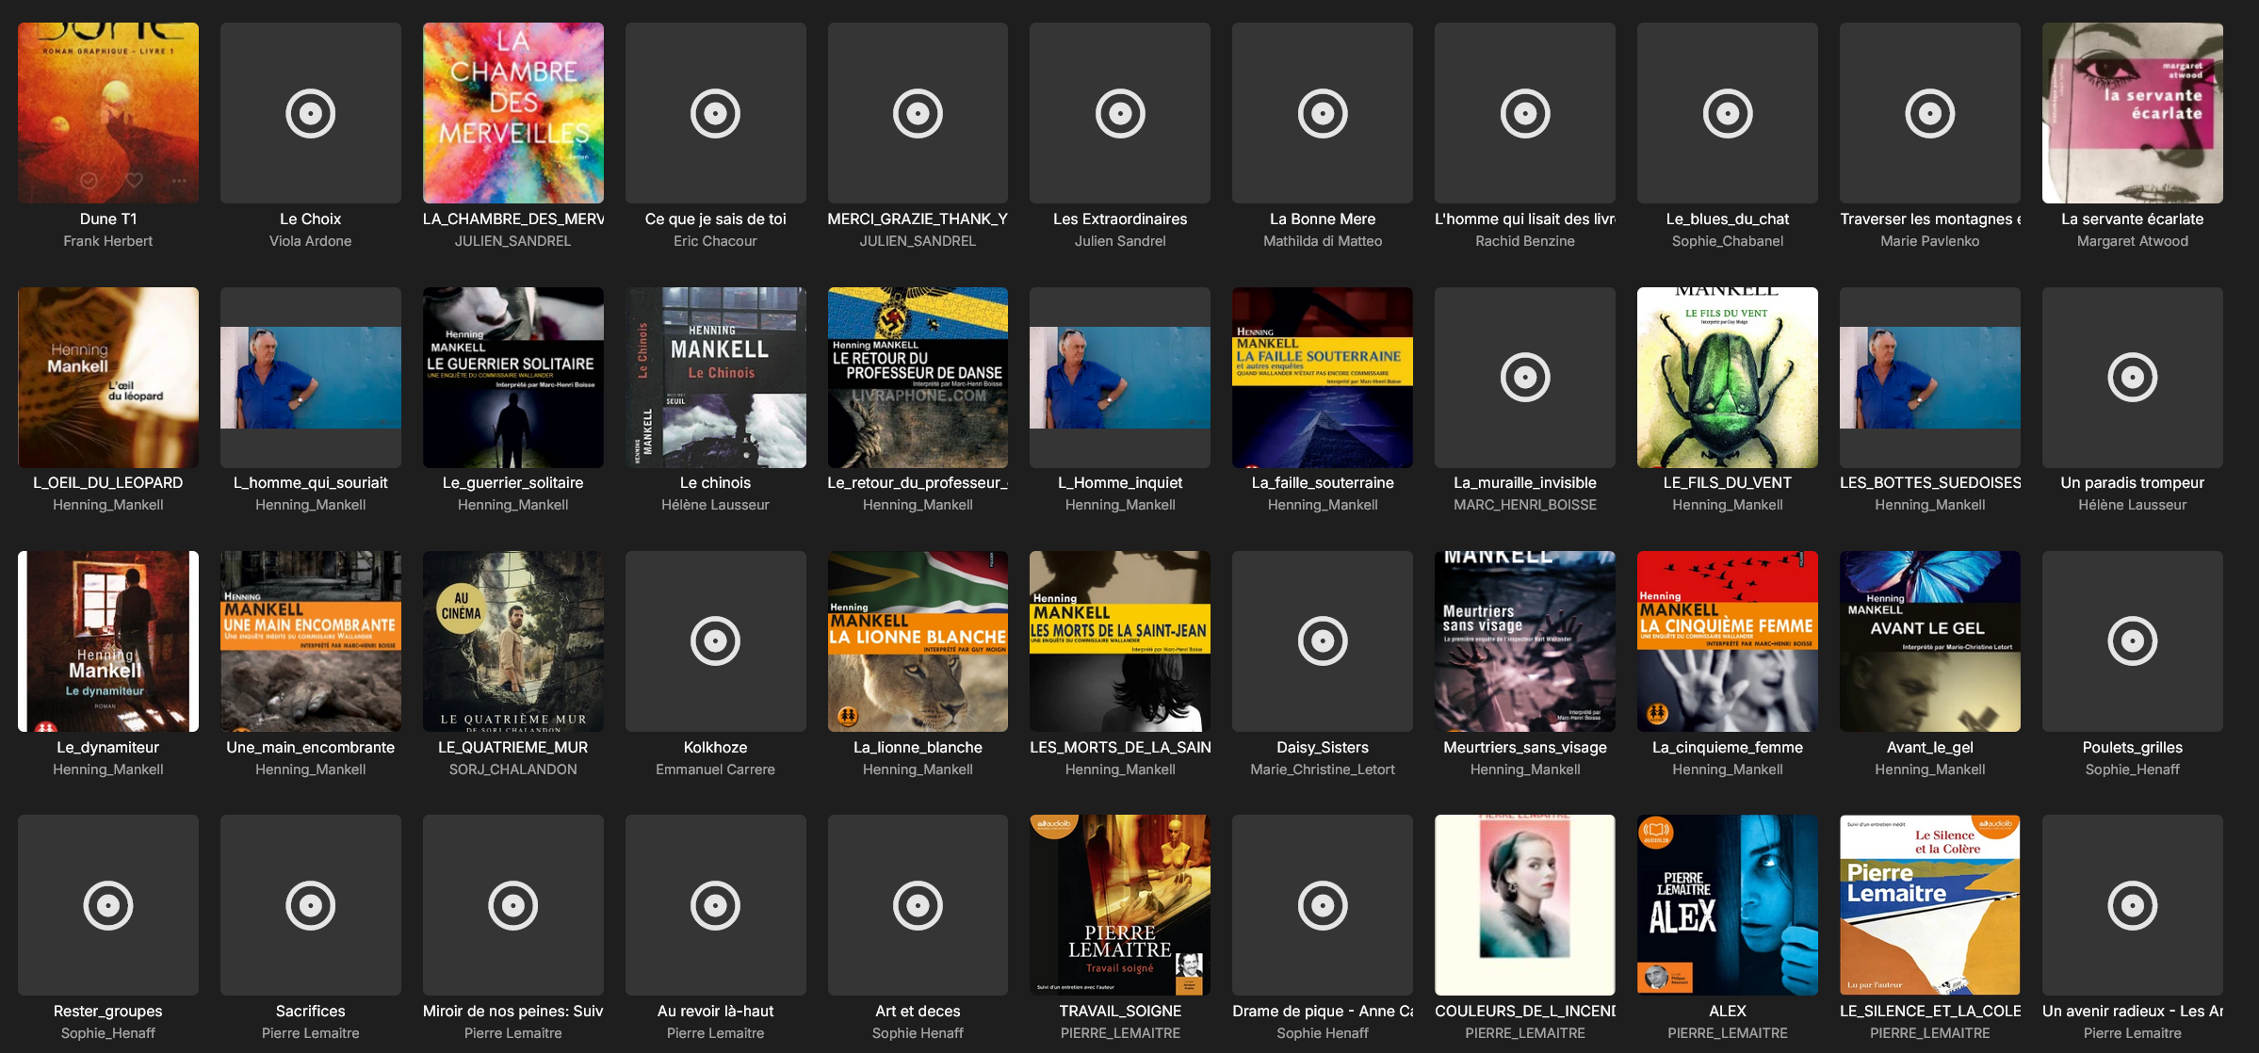Click the Avant_le_gel butterfly cover
2259x1053 pixels.
[x=1929, y=641]
